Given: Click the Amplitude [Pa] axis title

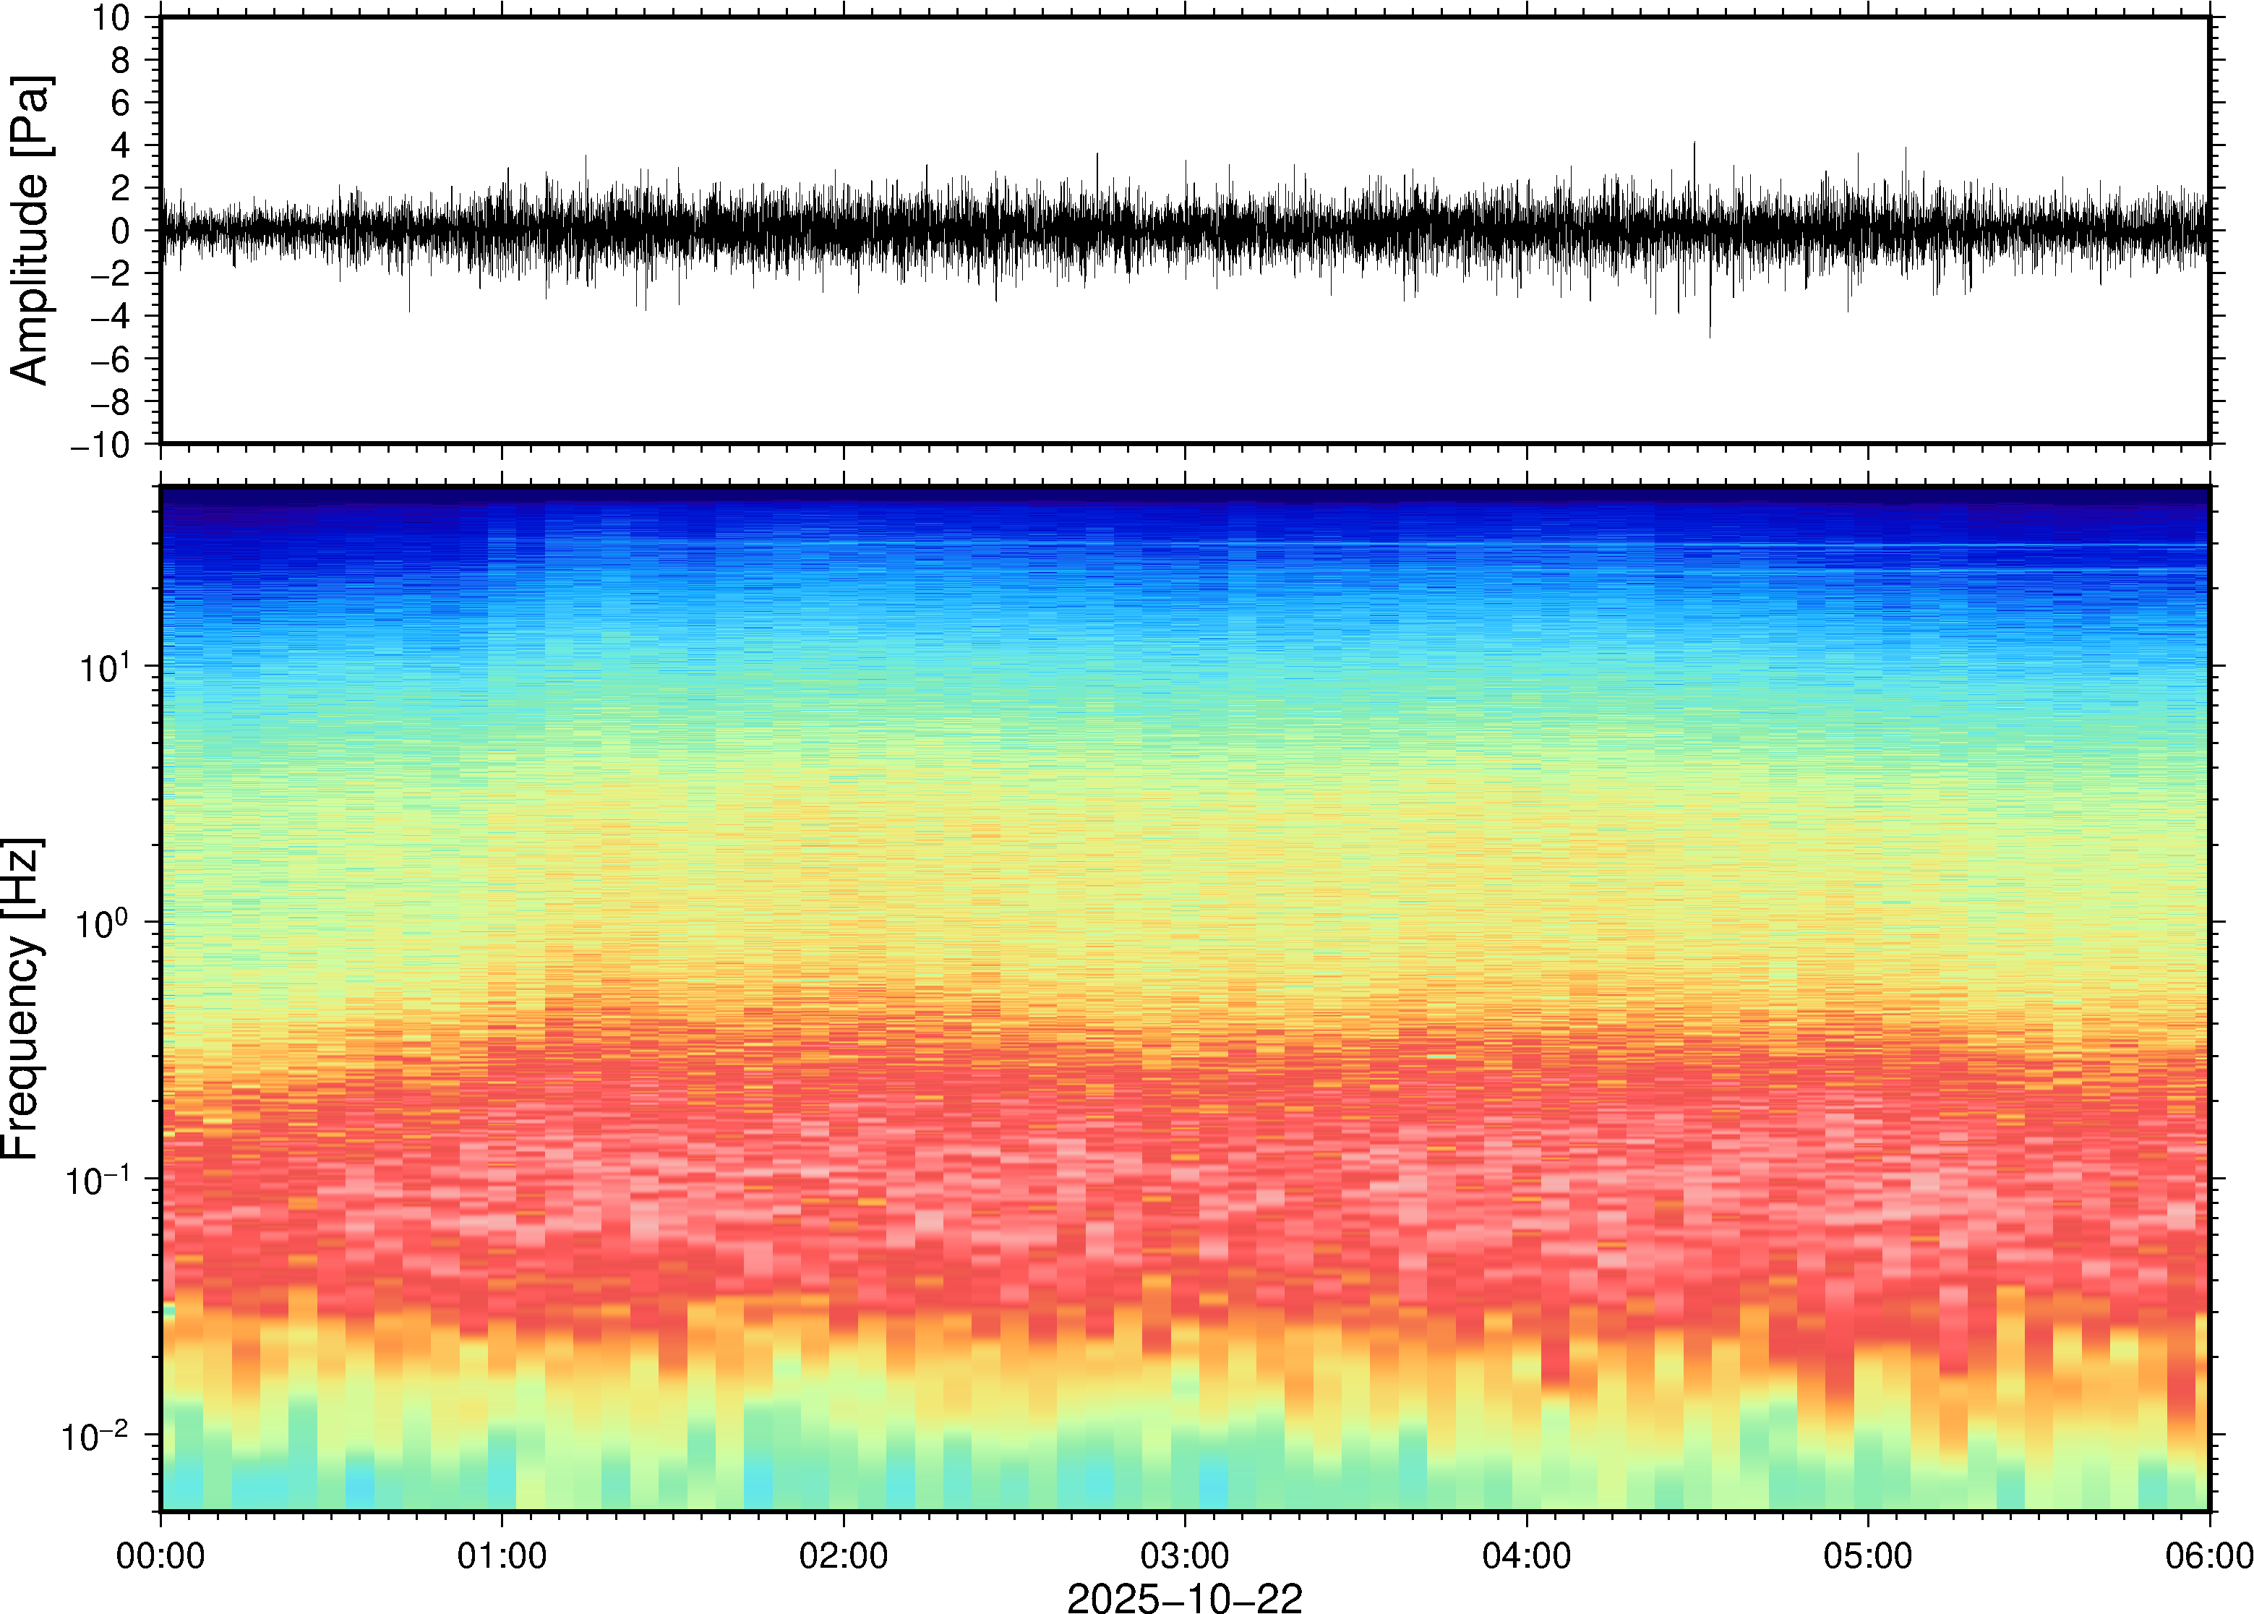Looking at the screenshot, I should click(30, 231).
